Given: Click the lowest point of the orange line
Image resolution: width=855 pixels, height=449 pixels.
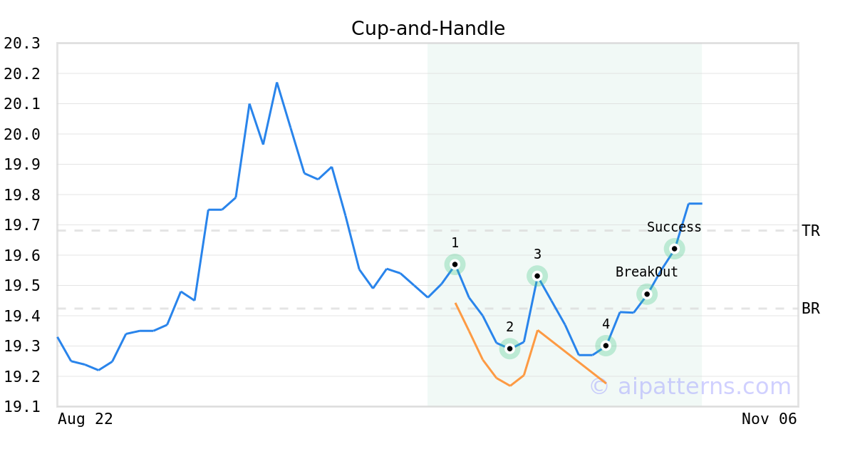Looking at the screenshot, I should coord(510,386).
